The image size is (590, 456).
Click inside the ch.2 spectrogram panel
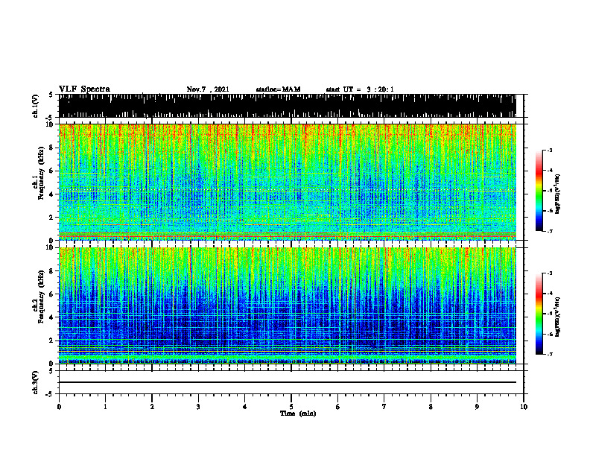coord(288,305)
